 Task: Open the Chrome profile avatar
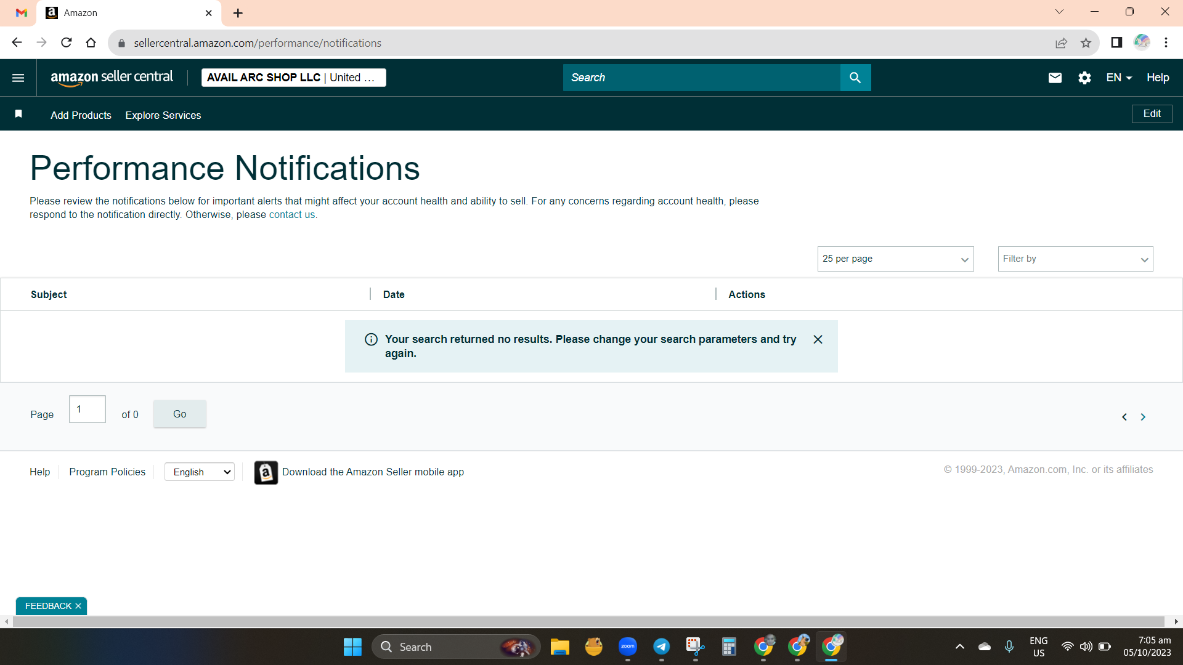[x=1142, y=42]
